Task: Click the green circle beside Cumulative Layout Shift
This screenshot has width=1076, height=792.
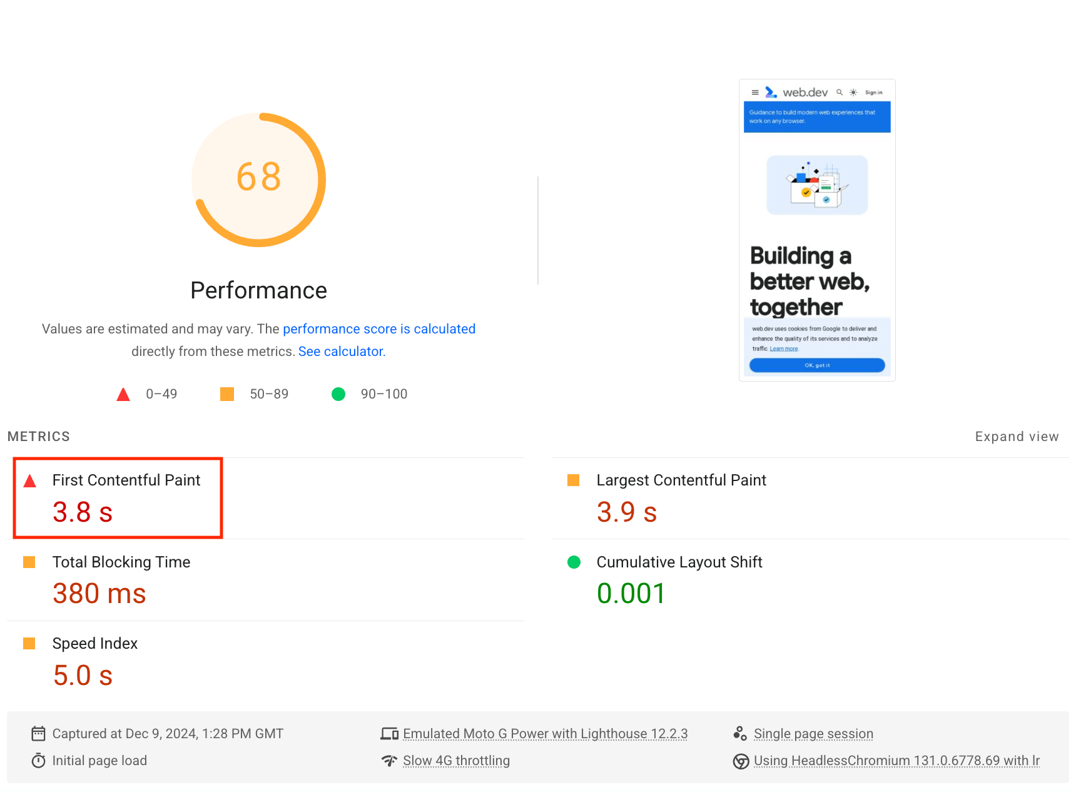Action: coord(573,562)
